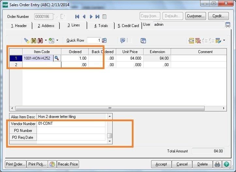
Task: Click the yellow insert row icon
Action: (191, 41)
